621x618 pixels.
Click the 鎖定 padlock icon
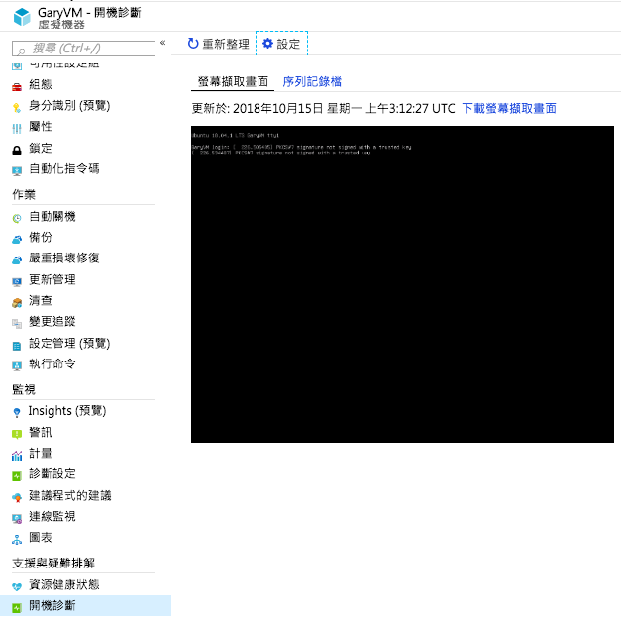click(x=17, y=151)
